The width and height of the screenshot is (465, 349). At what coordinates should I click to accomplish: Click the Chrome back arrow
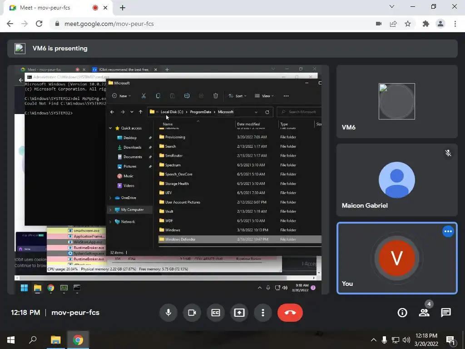[10, 24]
